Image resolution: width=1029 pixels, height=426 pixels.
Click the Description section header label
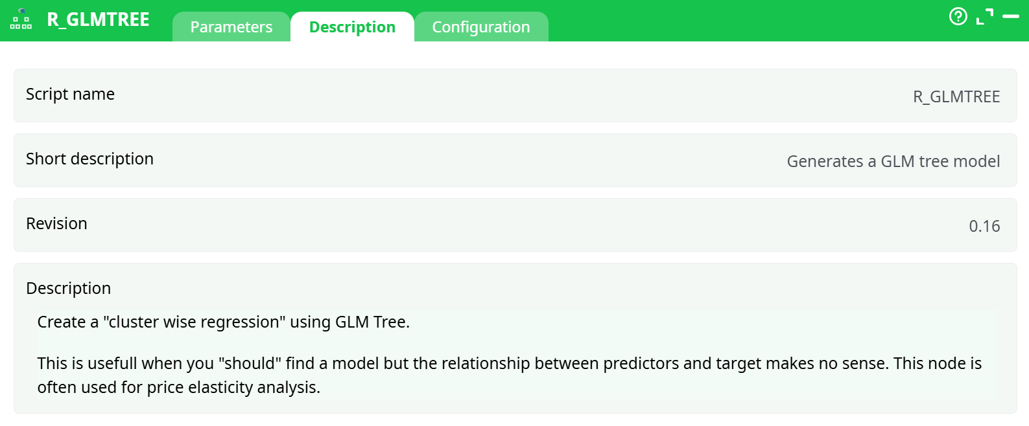68,287
